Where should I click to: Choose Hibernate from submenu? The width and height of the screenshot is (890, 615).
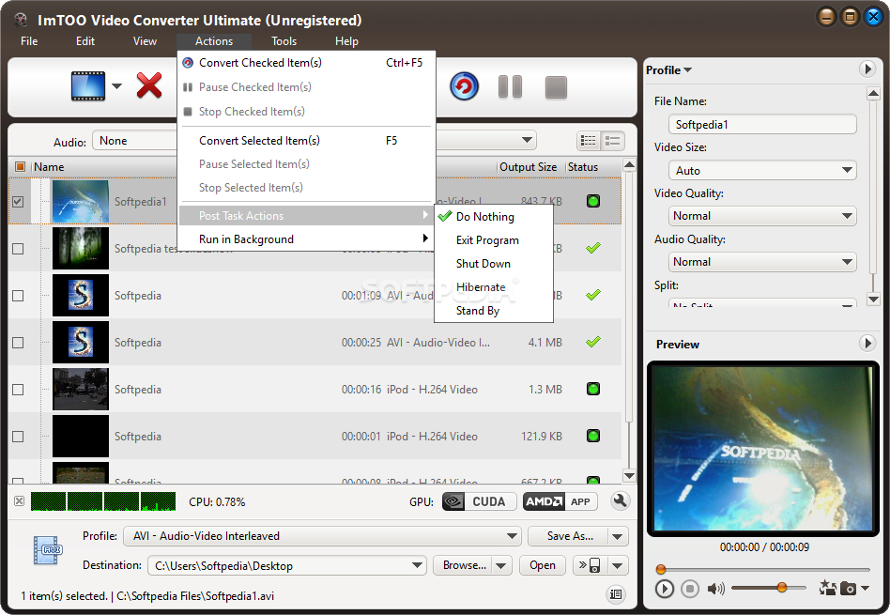tap(494, 286)
